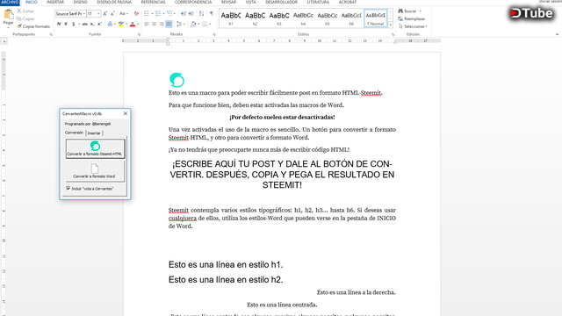Center the paragraph text

[155, 24]
